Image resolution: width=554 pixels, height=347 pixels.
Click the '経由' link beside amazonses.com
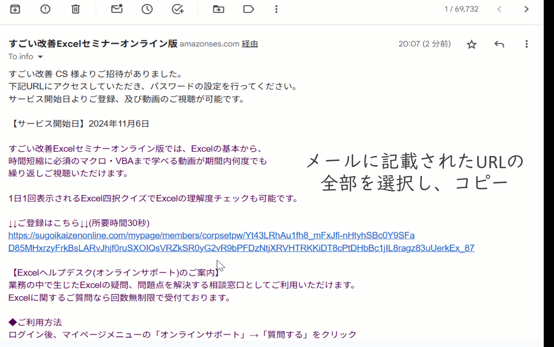click(x=250, y=44)
